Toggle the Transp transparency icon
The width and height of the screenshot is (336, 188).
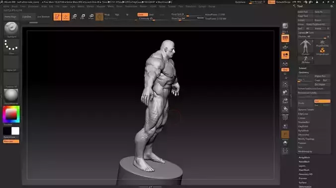[x=285, y=126]
